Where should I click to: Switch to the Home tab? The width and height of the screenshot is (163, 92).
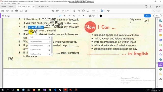click(x=4, y=7)
